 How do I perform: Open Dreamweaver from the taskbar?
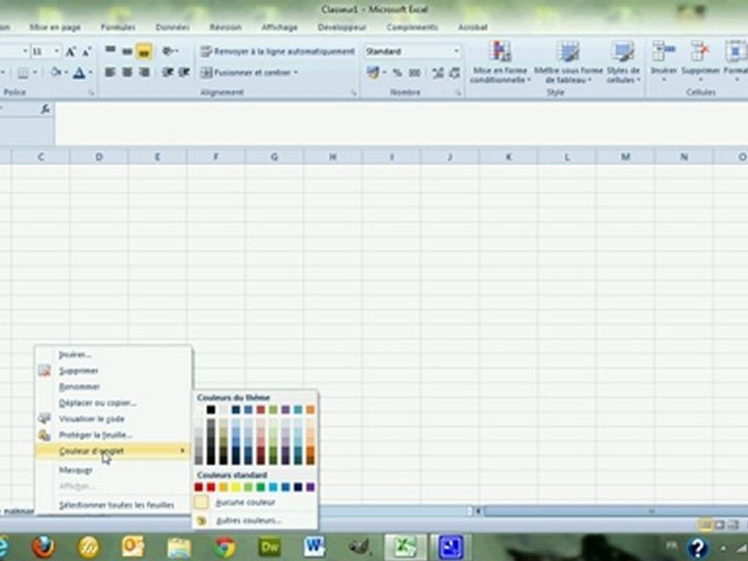(x=269, y=547)
